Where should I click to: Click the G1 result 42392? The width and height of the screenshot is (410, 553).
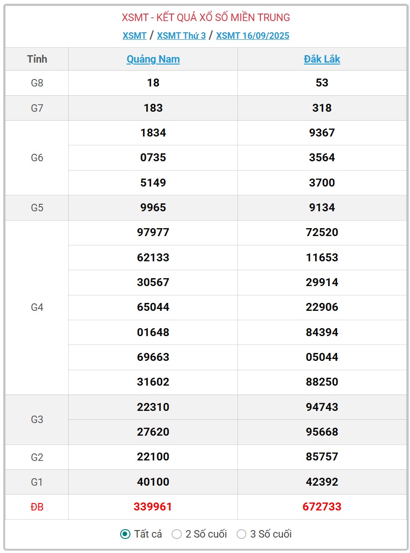coord(322,482)
